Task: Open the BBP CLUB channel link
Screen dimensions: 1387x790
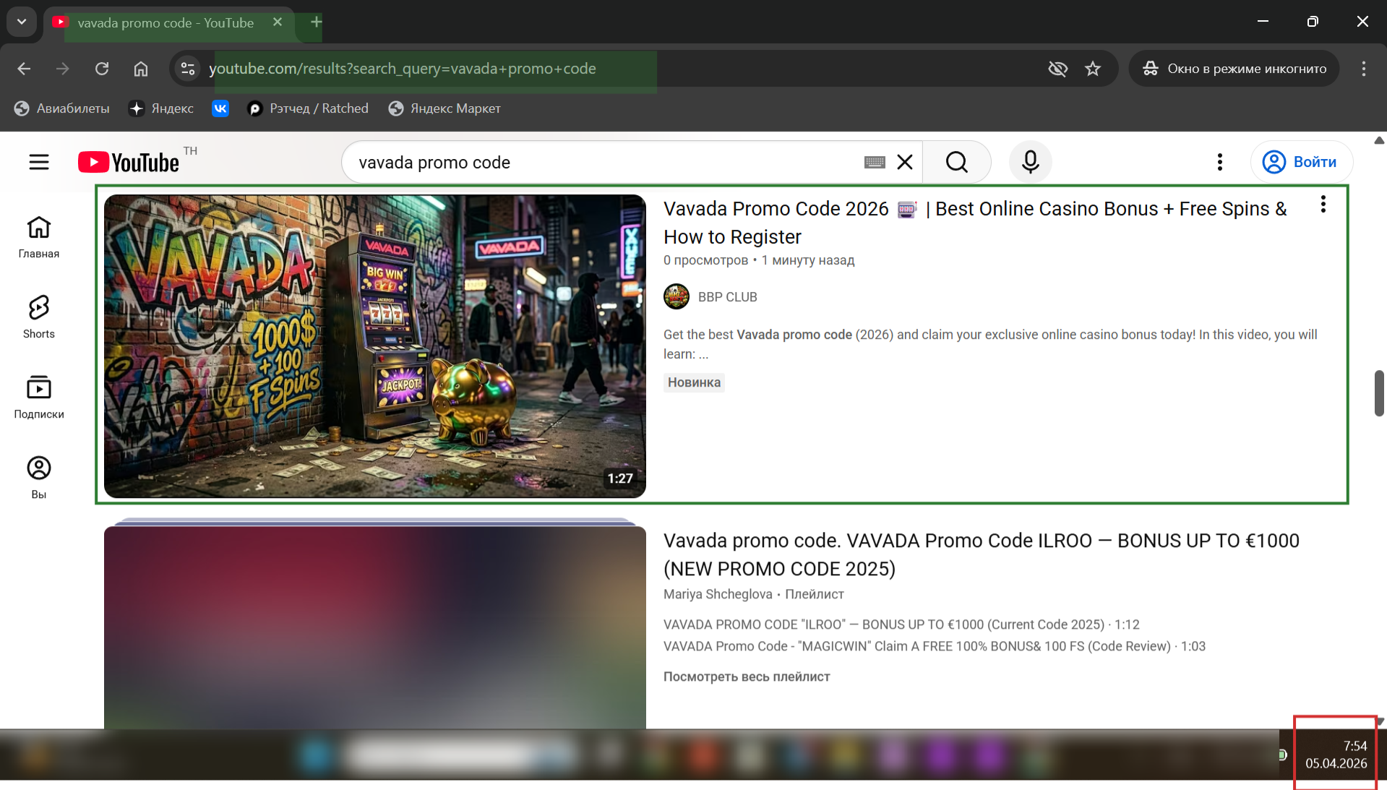Action: tap(727, 297)
